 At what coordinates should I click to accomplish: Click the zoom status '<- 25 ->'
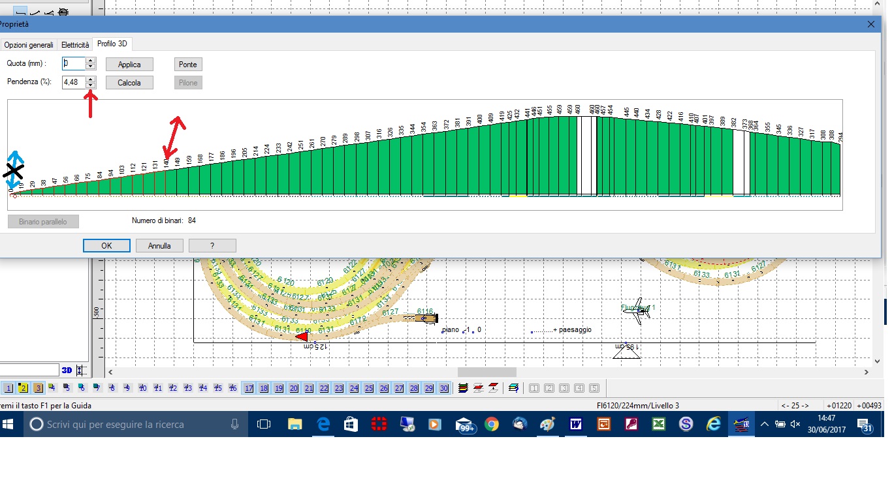pyautogui.click(x=795, y=406)
